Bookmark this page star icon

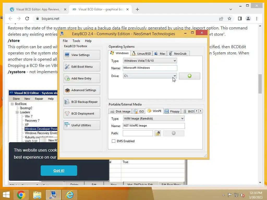click(x=229, y=18)
